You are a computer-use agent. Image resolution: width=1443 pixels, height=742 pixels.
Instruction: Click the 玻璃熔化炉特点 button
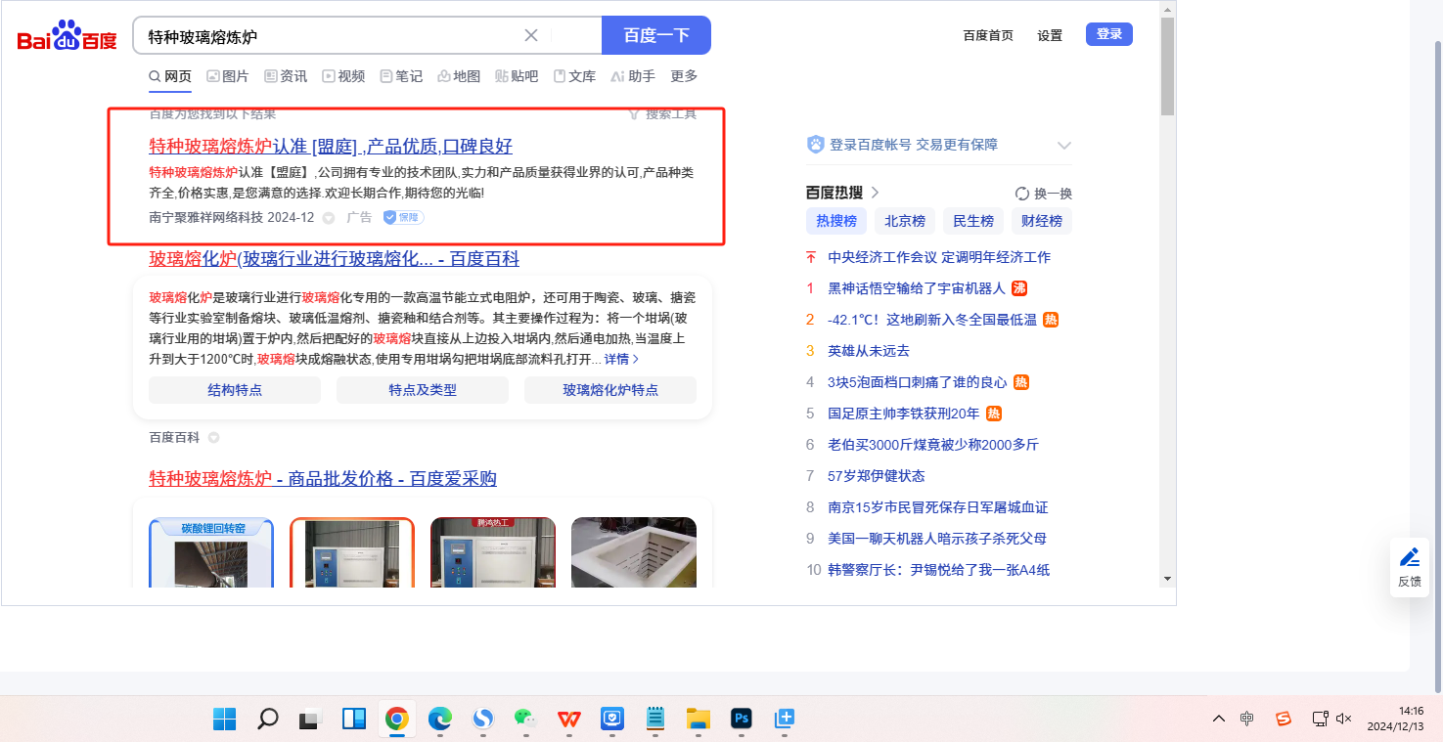(610, 390)
